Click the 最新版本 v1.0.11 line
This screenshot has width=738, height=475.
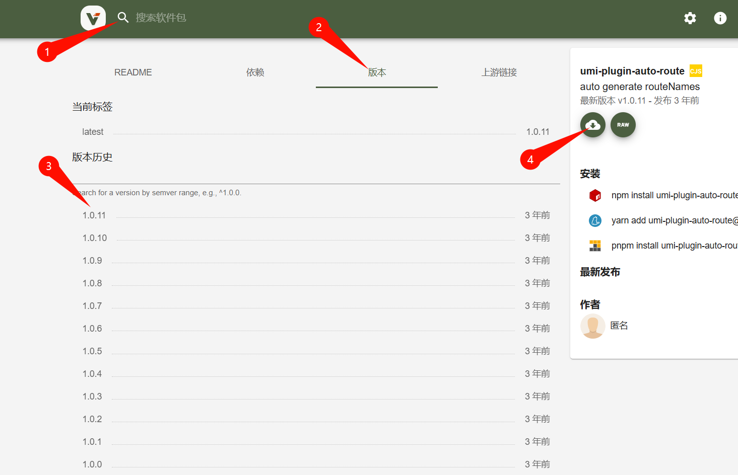click(x=639, y=101)
